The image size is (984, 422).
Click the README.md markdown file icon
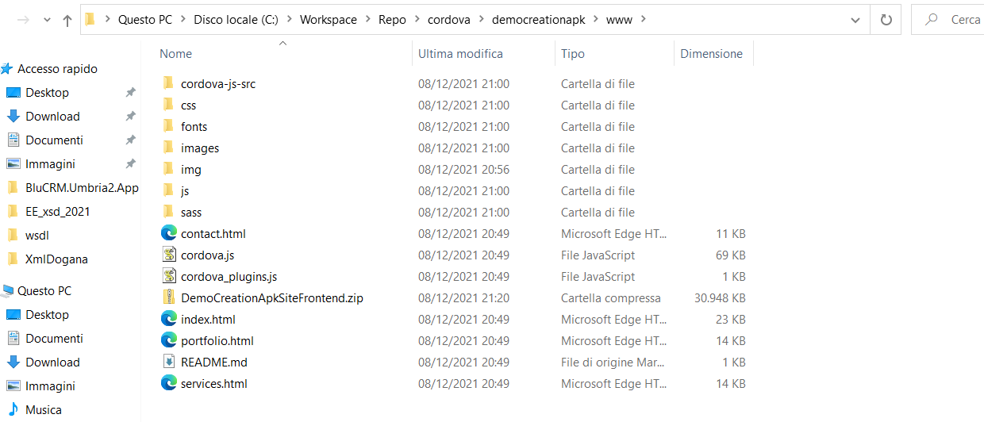coord(168,362)
